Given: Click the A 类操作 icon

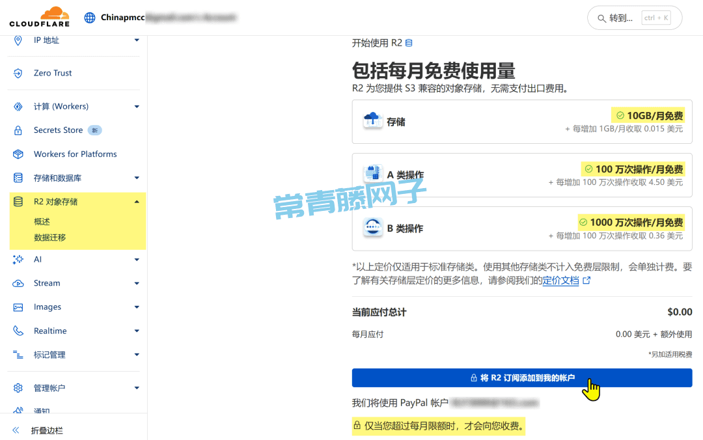Looking at the screenshot, I should pos(372,173).
